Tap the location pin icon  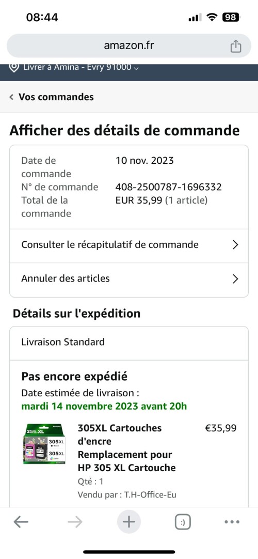pyautogui.click(x=14, y=67)
